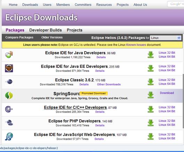Select the Packages tab

(x=15, y=30)
